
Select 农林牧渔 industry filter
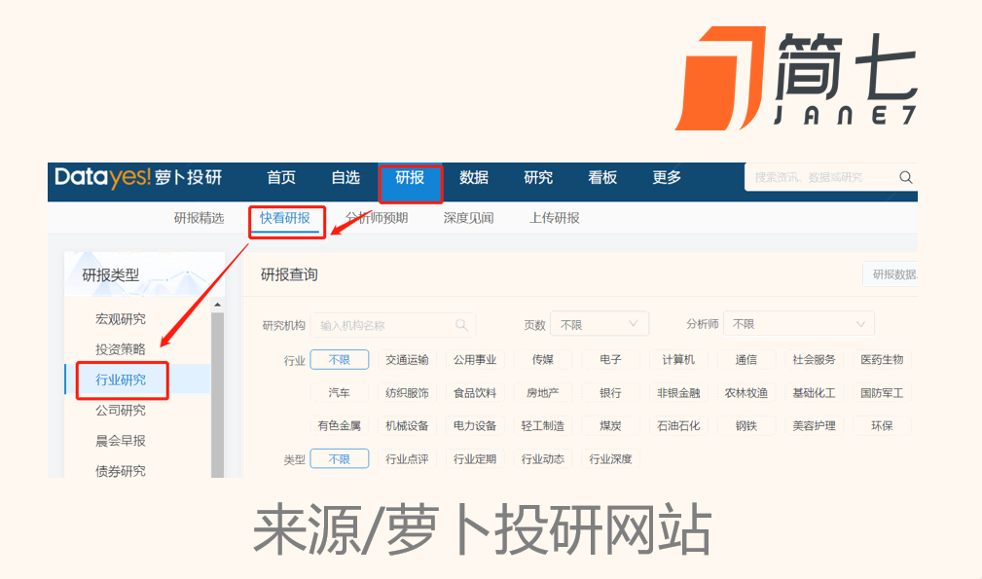click(x=746, y=393)
